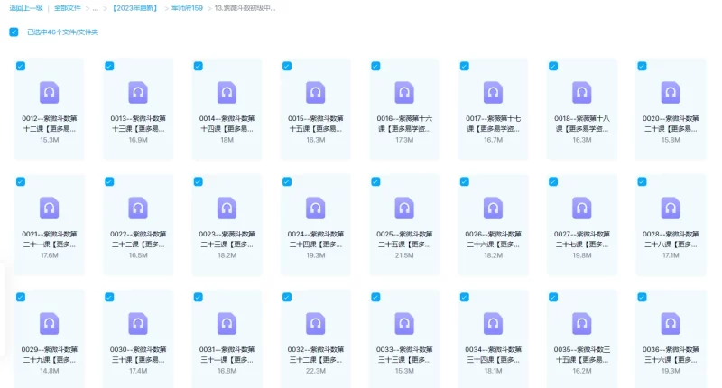Expand the collapsed '...' breadcrumb path
The image size is (722, 388).
pos(96,7)
